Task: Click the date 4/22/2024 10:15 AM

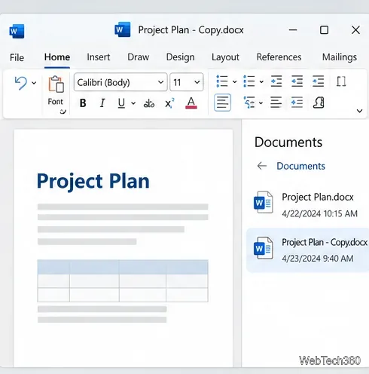Action: (x=319, y=213)
